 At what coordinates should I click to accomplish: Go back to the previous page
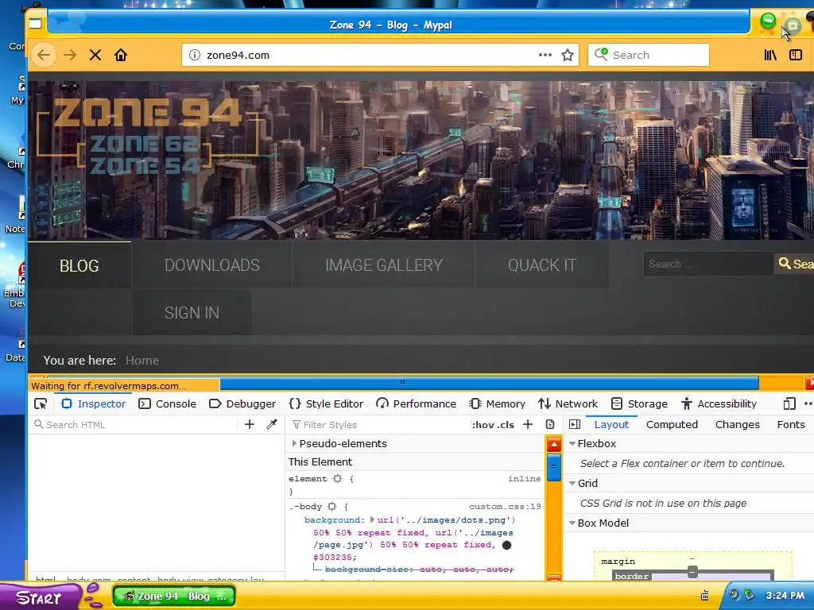tap(44, 55)
